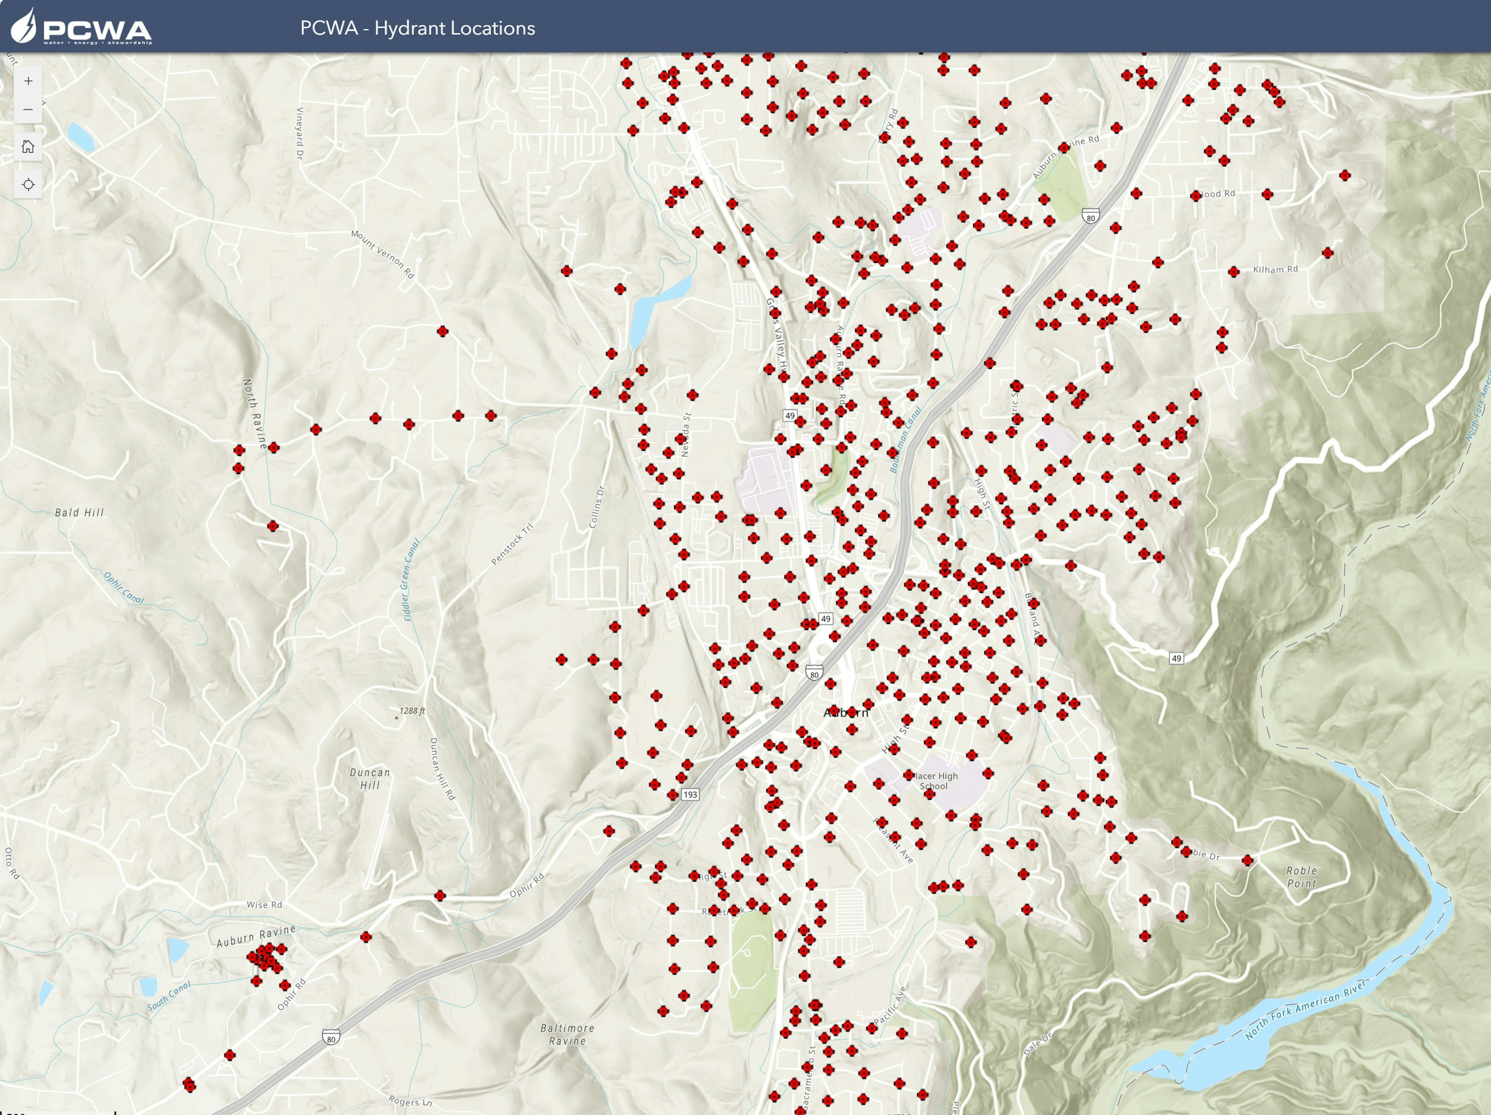The width and height of the screenshot is (1491, 1115).
Task: Click the zoom in button
Action: [28, 81]
